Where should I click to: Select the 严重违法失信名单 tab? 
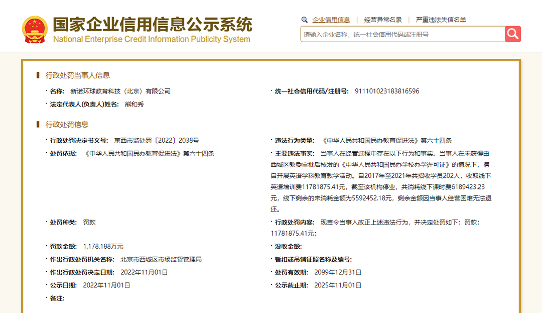click(441, 20)
